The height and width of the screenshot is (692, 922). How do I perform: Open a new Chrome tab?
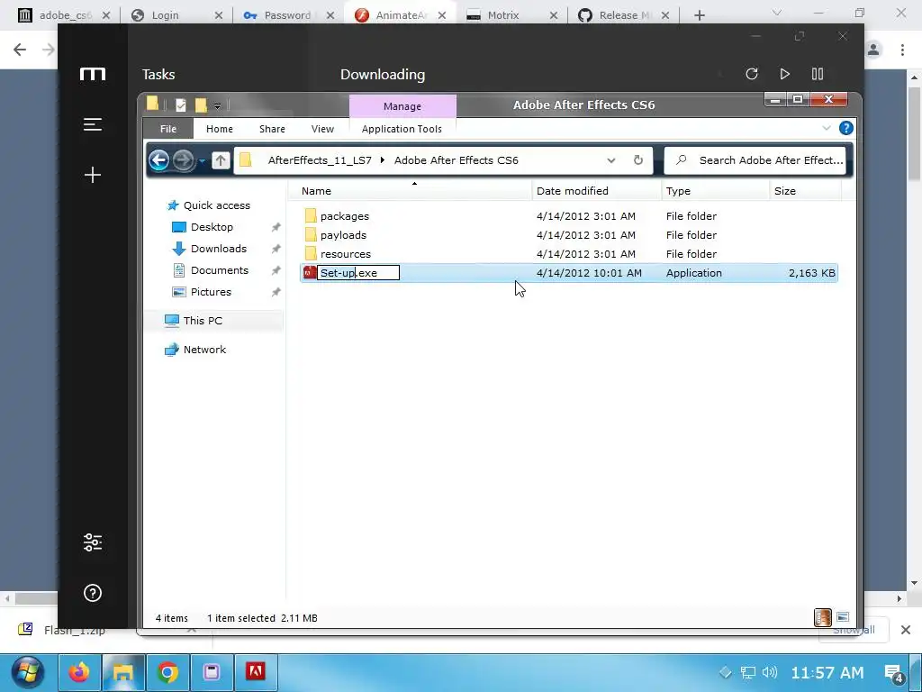point(699,15)
